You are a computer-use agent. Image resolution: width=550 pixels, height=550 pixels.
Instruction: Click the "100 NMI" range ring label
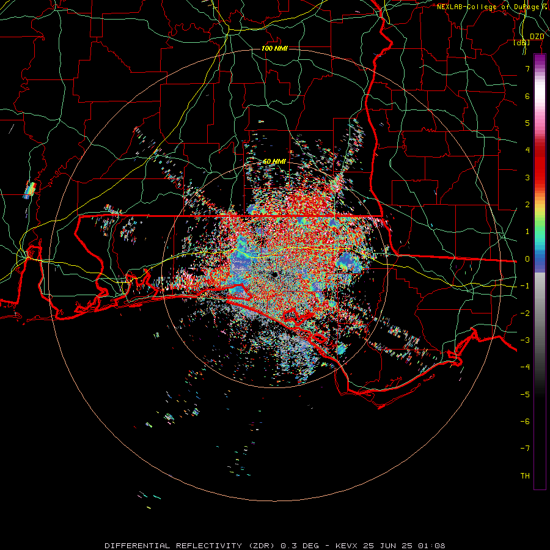coord(274,48)
